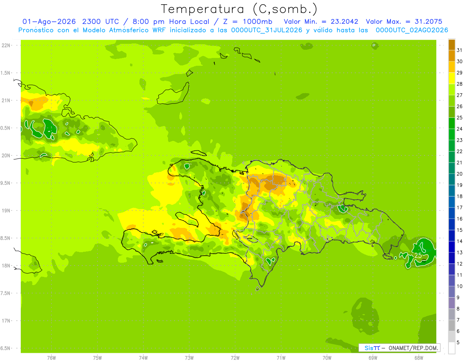Click the "28" colorbar label
Image resolution: width=470 pixels, height=363 pixels.
coord(459,84)
